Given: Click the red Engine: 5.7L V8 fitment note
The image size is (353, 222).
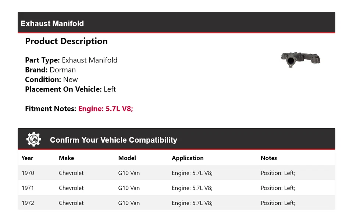Looking at the screenshot, I should click(x=106, y=109).
